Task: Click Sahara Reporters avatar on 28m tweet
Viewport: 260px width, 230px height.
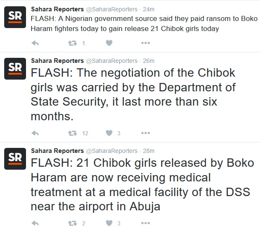Action: [x=14, y=159]
